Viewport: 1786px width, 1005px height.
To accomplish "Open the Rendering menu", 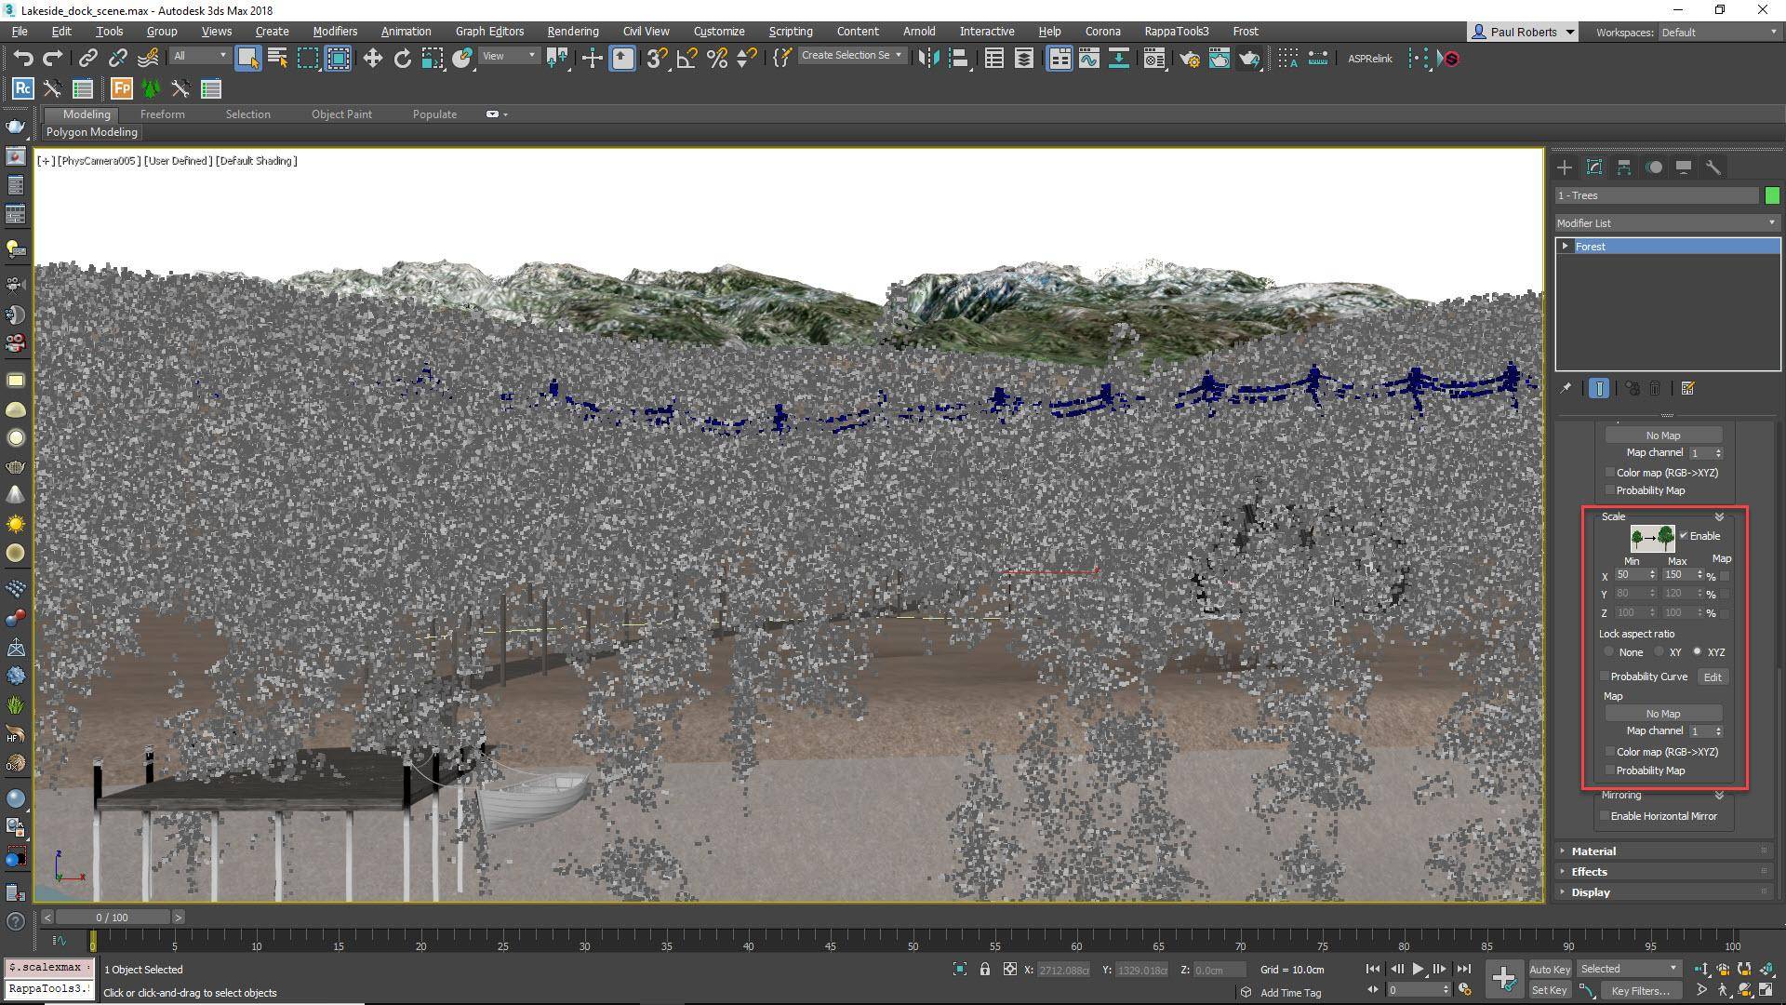I will pos(572,31).
